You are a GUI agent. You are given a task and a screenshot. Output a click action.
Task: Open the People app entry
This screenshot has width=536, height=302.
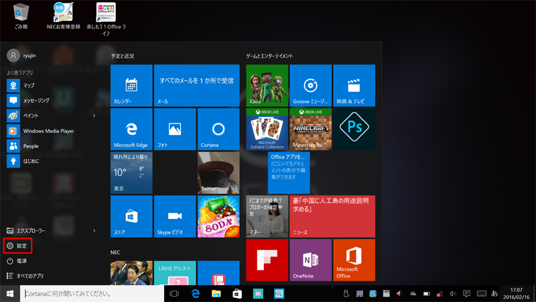coord(52,146)
